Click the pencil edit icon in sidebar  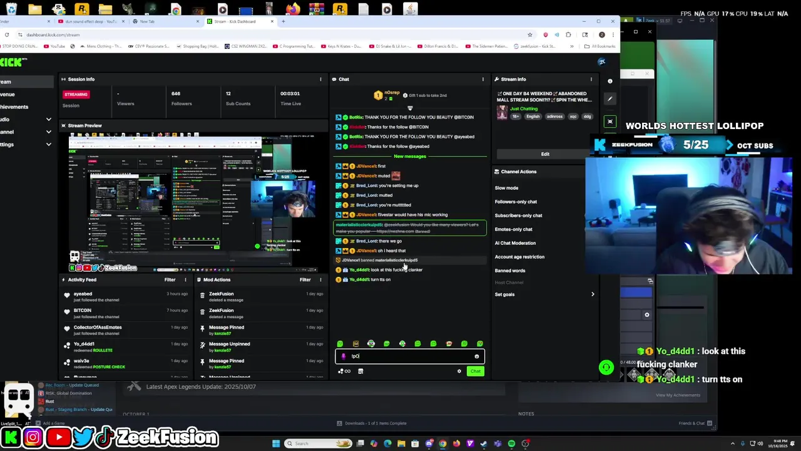pos(610,98)
